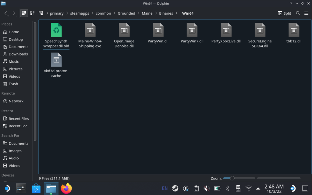Navigate to Grounded in breadcrumb

pyautogui.click(x=126, y=13)
